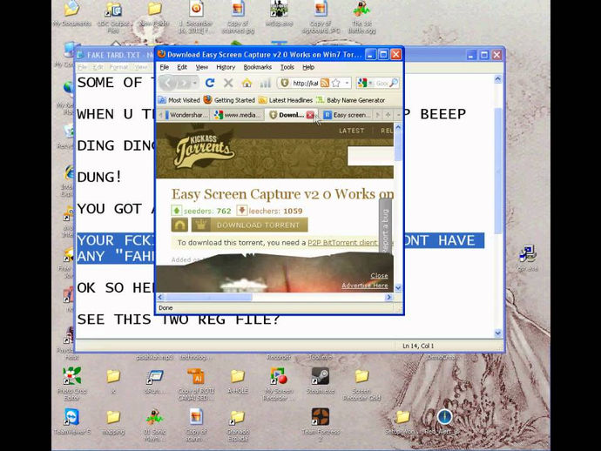
Task: Open the My Screen Recorder desktop shortcut
Action: [x=279, y=383]
